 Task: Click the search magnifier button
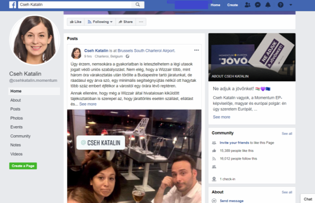click(137, 4)
